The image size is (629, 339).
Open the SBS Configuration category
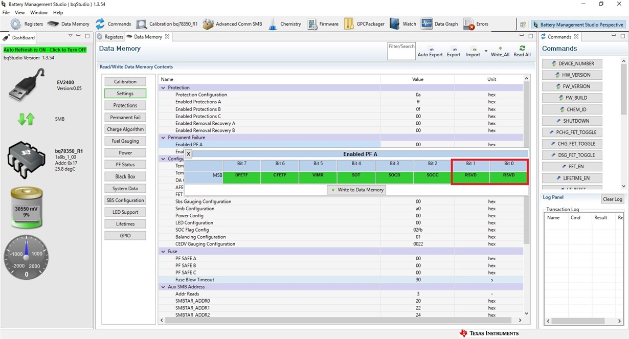[125, 200]
